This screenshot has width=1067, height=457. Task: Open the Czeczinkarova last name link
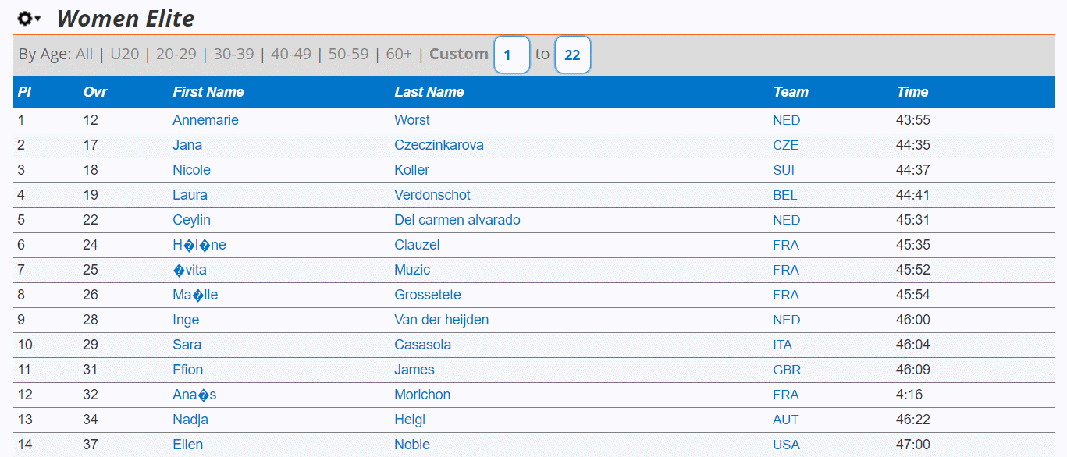pyautogui.click(x=439, y=145)
